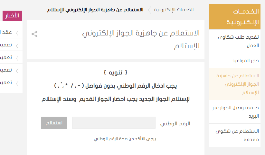Click the current page title in the breadcrumb

point(96,10)
